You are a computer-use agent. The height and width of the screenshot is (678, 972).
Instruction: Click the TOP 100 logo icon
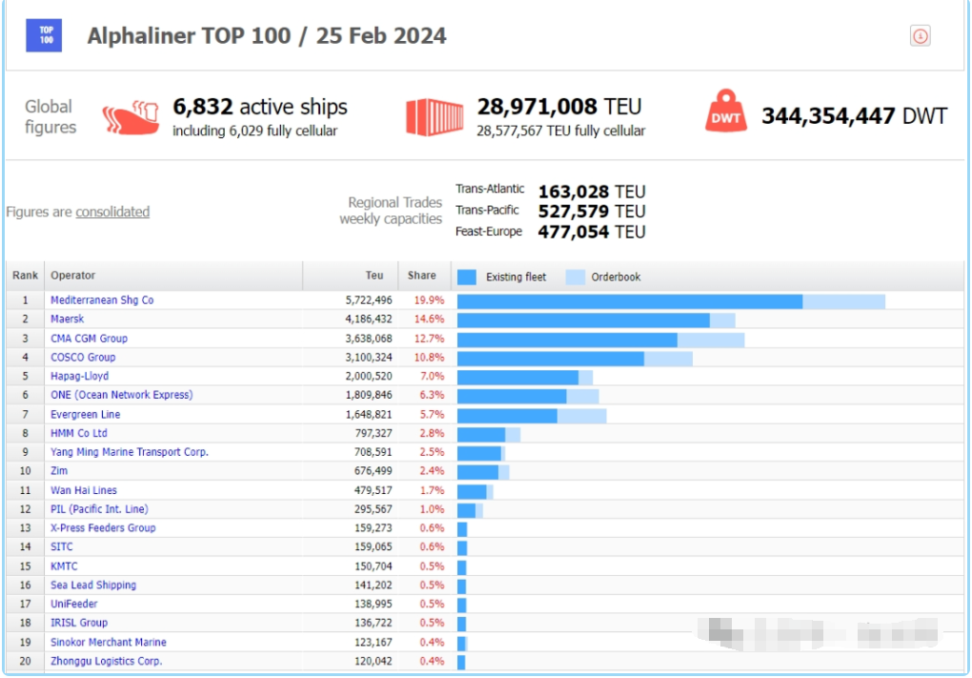tap(44, 36)
